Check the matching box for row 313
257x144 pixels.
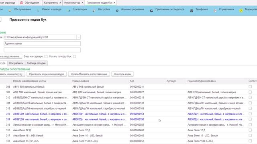(x=250, y=114)
